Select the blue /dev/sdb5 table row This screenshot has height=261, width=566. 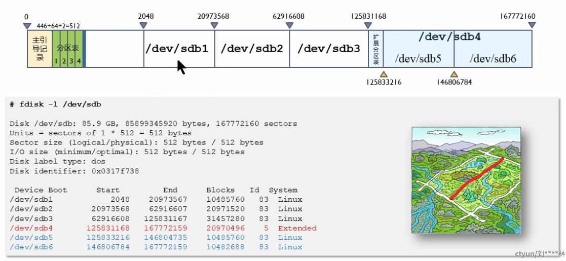click(156, 238)
